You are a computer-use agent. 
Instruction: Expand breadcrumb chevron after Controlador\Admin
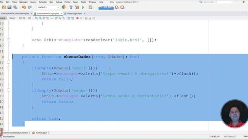tap(29, 133)
